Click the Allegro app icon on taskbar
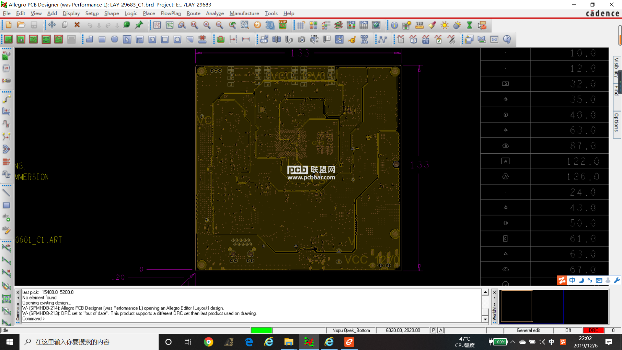 [x=309, y=342]
